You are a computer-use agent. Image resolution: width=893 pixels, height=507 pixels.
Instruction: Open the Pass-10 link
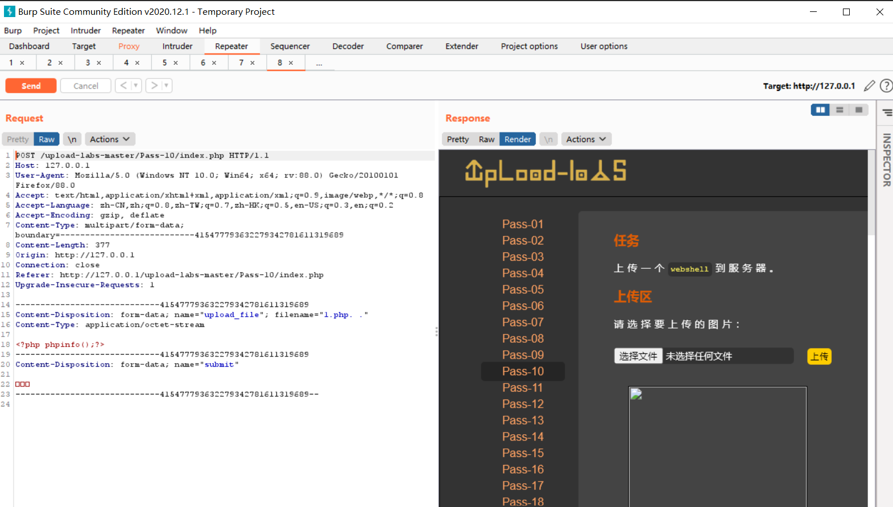[523, 371]
